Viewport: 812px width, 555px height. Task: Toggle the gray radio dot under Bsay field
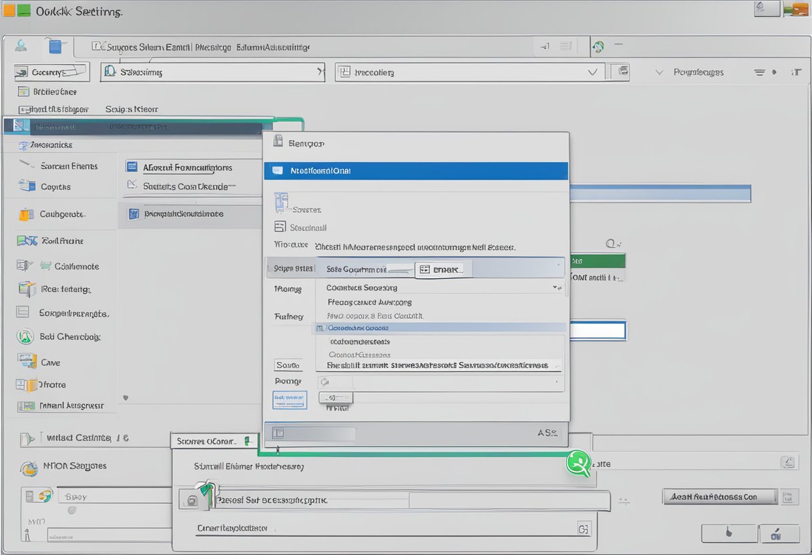[x=71, y=510]
